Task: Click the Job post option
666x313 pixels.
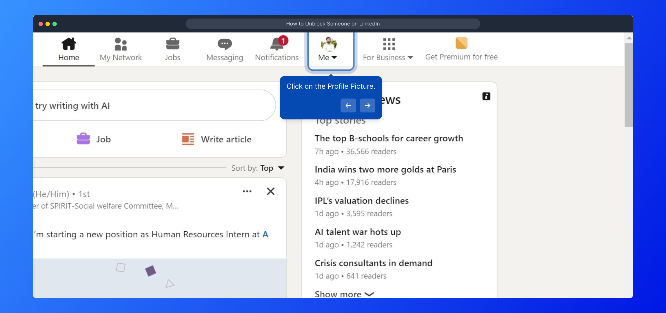Action: [x=94, y=139]
